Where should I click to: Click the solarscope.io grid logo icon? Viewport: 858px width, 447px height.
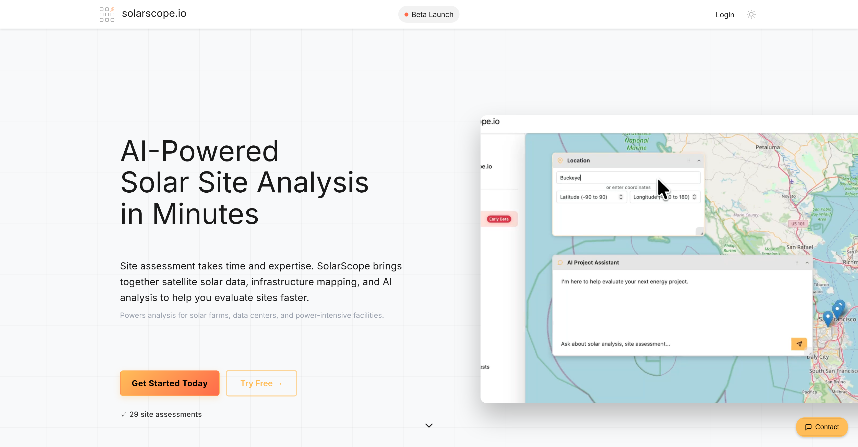107,14
